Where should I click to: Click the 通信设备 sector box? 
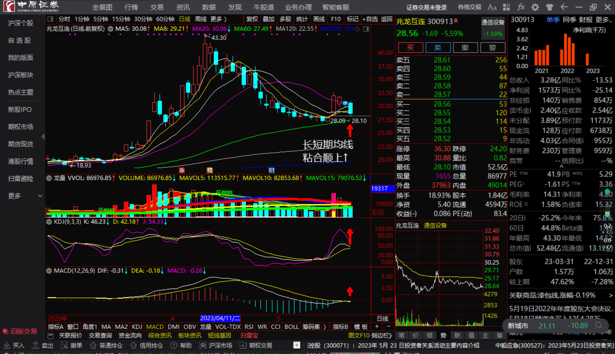(x=493, y=28)
